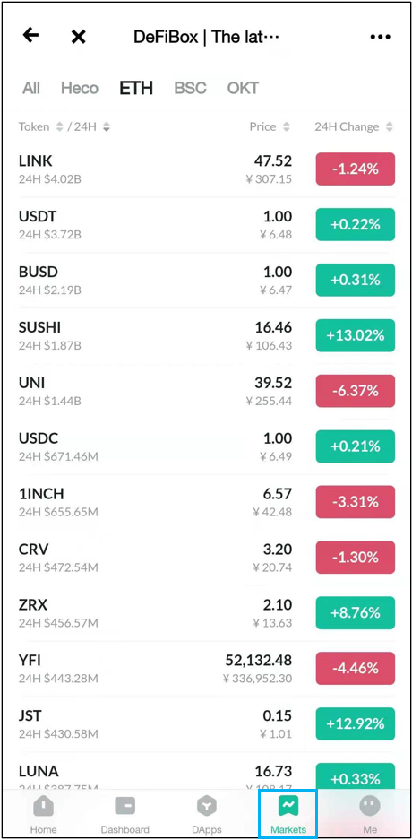Image resolution: width=412 pixels, height=840 pixels.
Task: Switch to the OKT tab
Action: (x=243, y=88)
